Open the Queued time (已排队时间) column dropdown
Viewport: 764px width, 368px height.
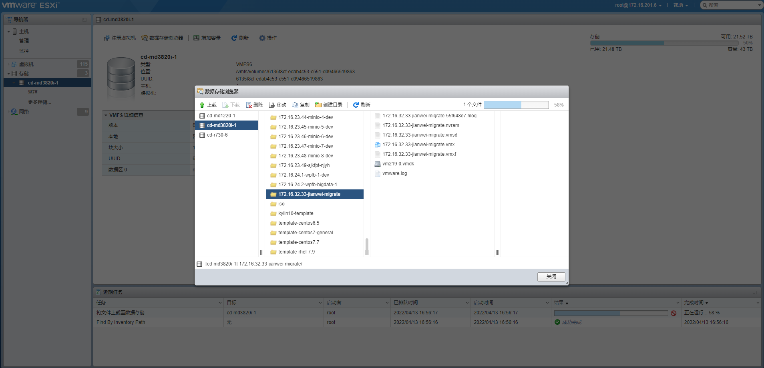click(x=467, y=303)
